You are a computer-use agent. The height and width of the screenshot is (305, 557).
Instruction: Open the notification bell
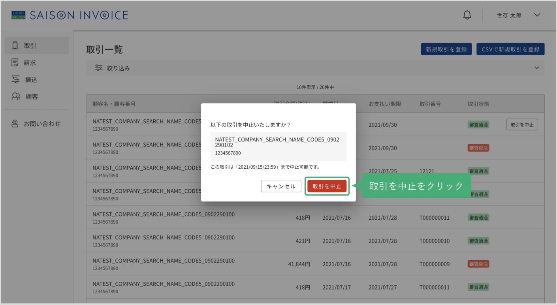tap(467, 15)
